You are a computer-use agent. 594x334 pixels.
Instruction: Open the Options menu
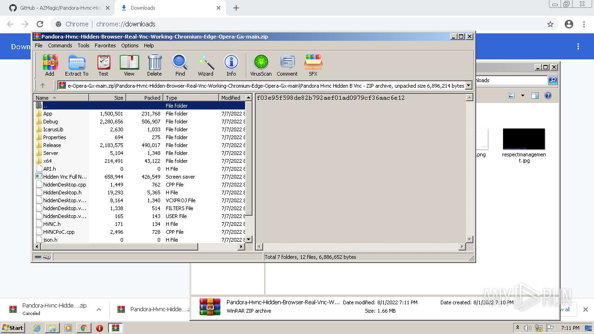130,45
